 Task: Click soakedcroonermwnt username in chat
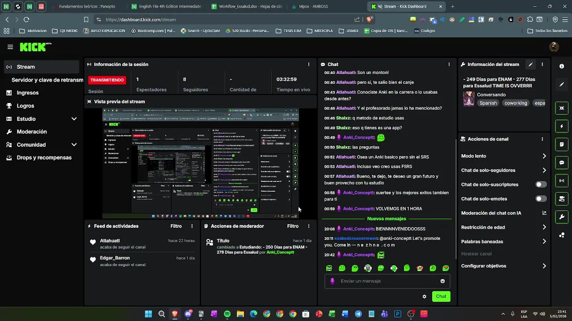(x=356, y=239)
